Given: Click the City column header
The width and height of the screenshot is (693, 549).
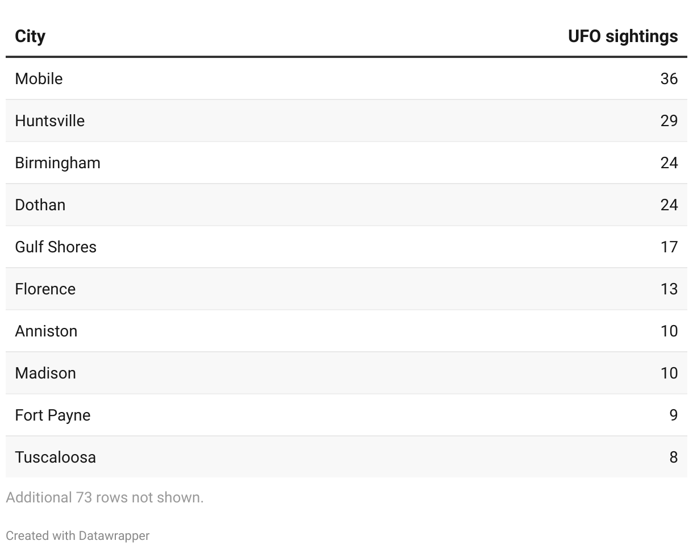Looking at the screenshot, I should [x=30, y=36].
